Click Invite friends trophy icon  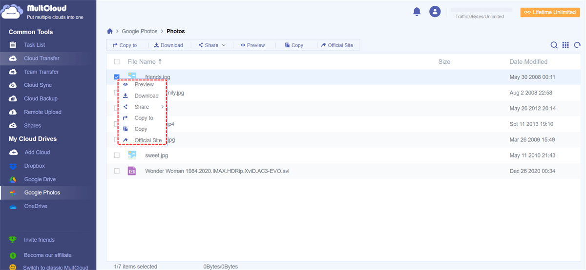click(x=13, y=240)
